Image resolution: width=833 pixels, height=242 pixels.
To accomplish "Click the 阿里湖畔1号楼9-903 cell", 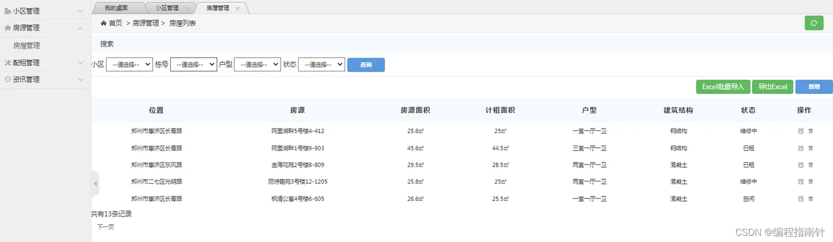I will click(x=297, y=148).
